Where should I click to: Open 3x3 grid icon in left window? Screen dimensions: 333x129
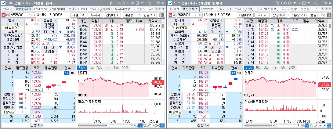coord(162,15)
